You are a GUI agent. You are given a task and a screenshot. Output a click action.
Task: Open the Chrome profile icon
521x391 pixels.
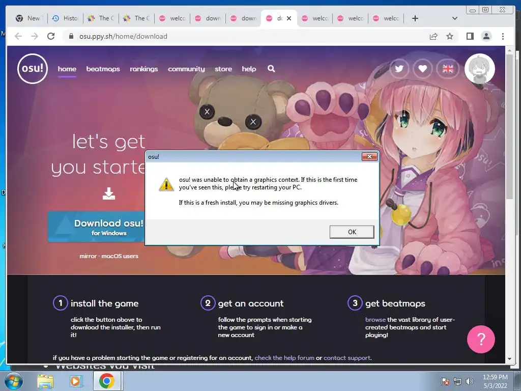tap(486, 36)
